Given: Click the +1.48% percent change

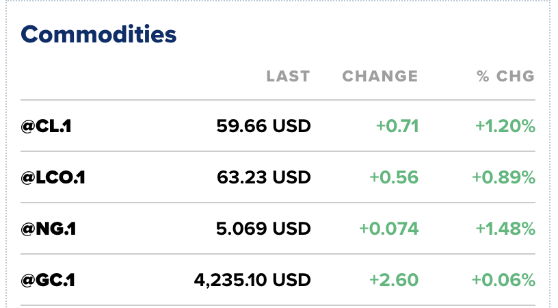Looking at the screenshot, I should (x=505, y=229).
